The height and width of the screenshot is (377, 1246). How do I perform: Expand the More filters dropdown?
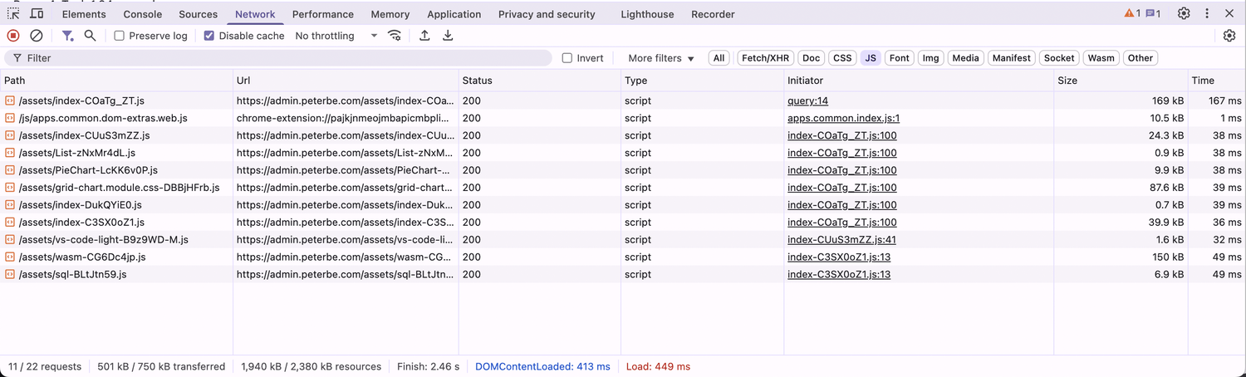661,58
